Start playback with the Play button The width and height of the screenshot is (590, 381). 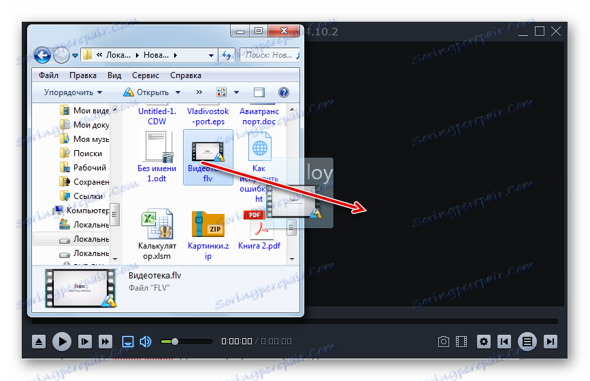point(62,342)
